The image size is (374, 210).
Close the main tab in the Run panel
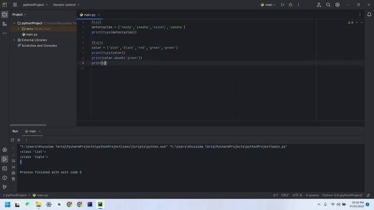(x=40, y=131)
